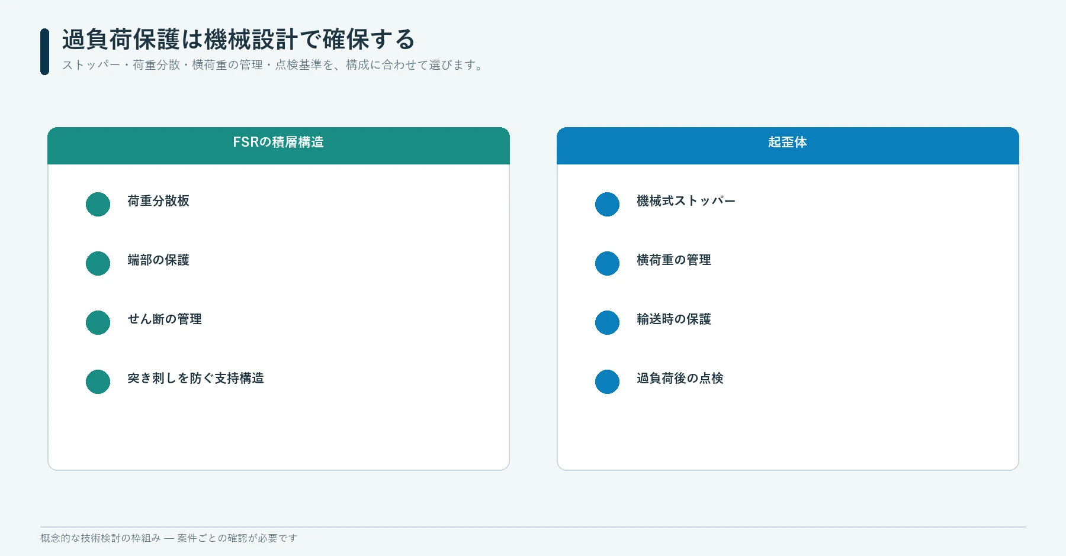
Task: Click the green bullet beside せん断の管理
Action: [x=98, y=322]
